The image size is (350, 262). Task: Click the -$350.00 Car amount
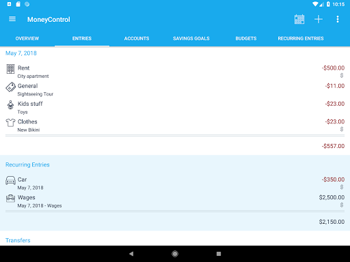[x=333, y=179]
